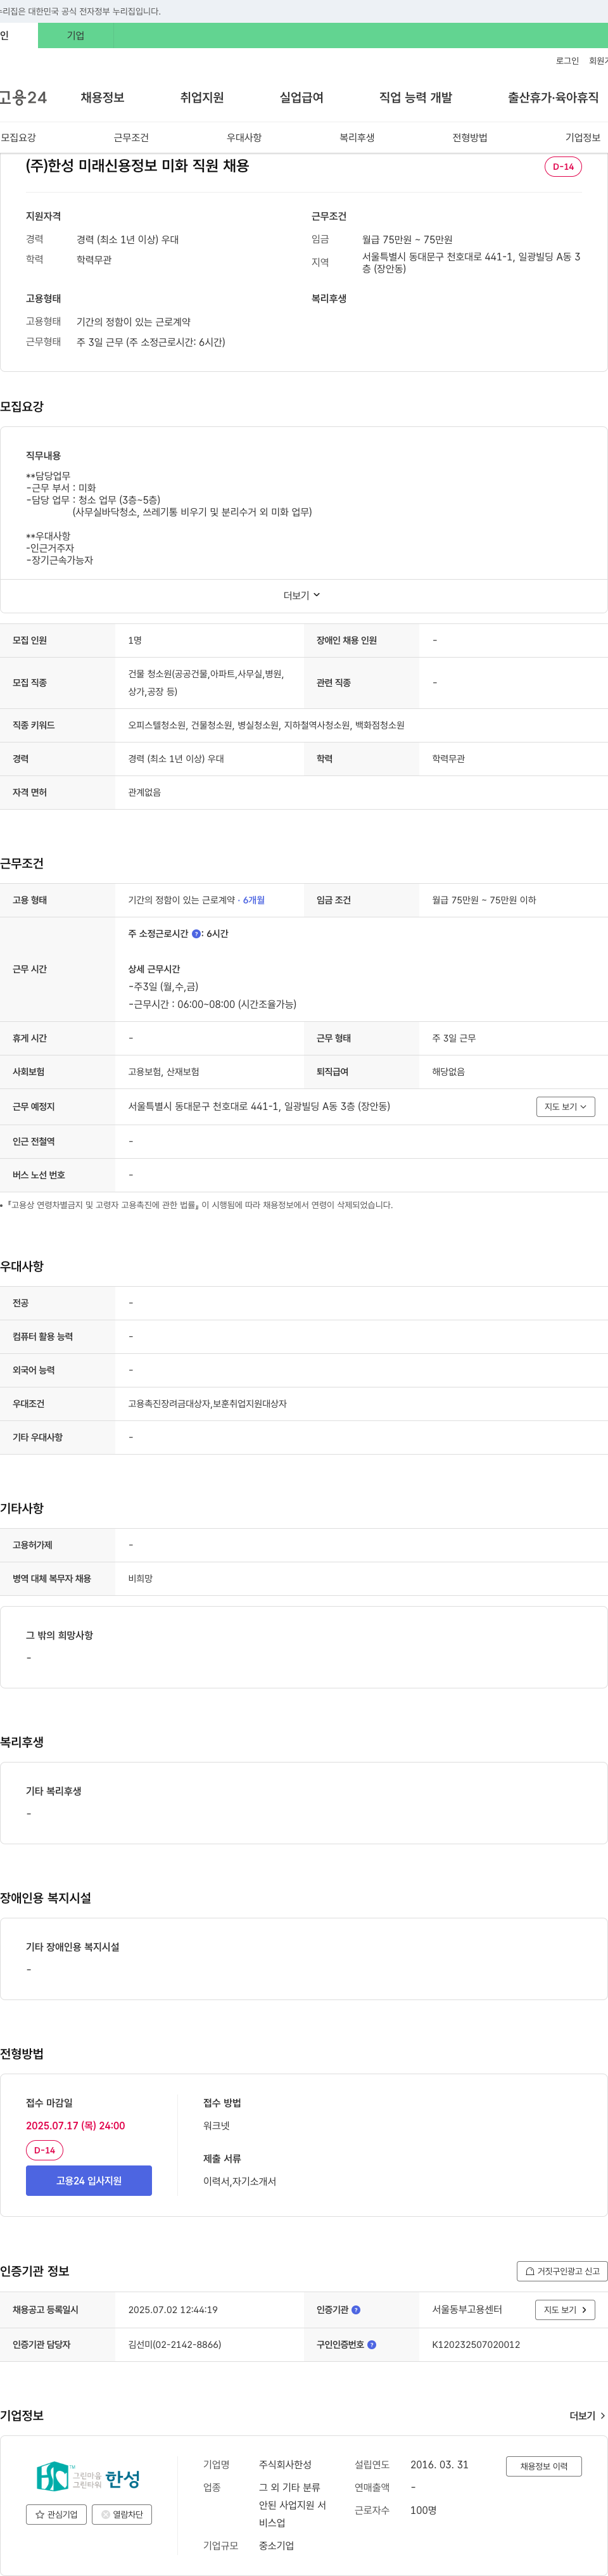Image resolution: width=608 pixels, height=2576 pixels.
Task: Click the 고용24 site logo
Action: pyautogui.click(x=23, y=97)
